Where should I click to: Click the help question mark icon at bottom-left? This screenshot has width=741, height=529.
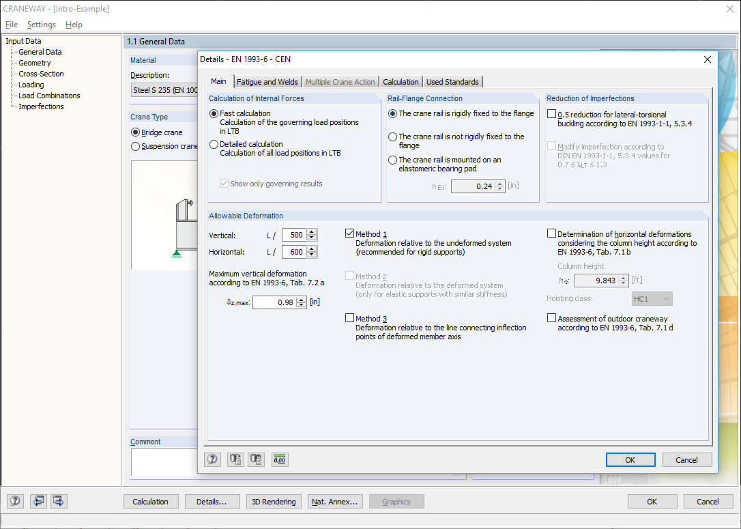pyautogui.click(x=14, y=501)
